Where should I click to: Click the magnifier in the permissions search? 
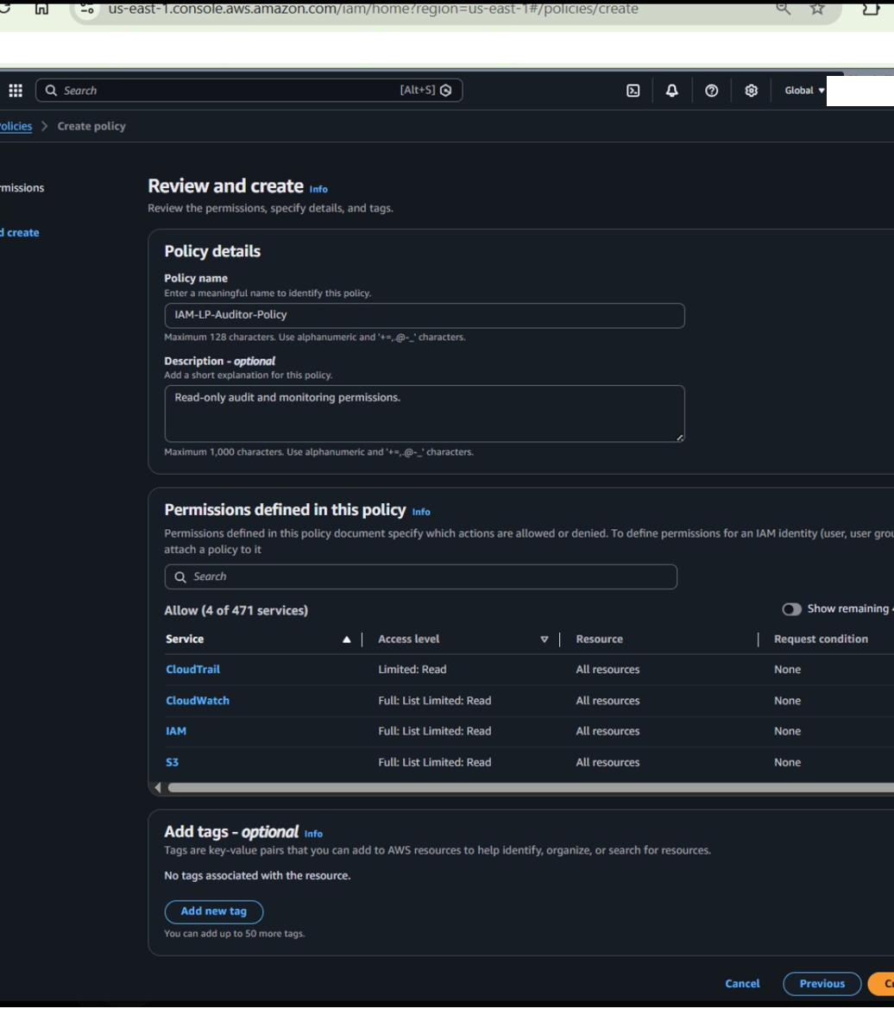point(180,577)
